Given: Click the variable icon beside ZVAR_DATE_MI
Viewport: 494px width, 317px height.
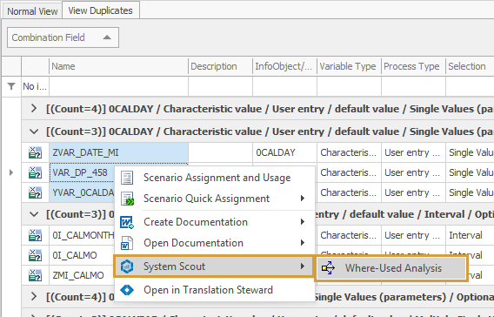Looking at the screenshot, I should click(x=35, y=152).
